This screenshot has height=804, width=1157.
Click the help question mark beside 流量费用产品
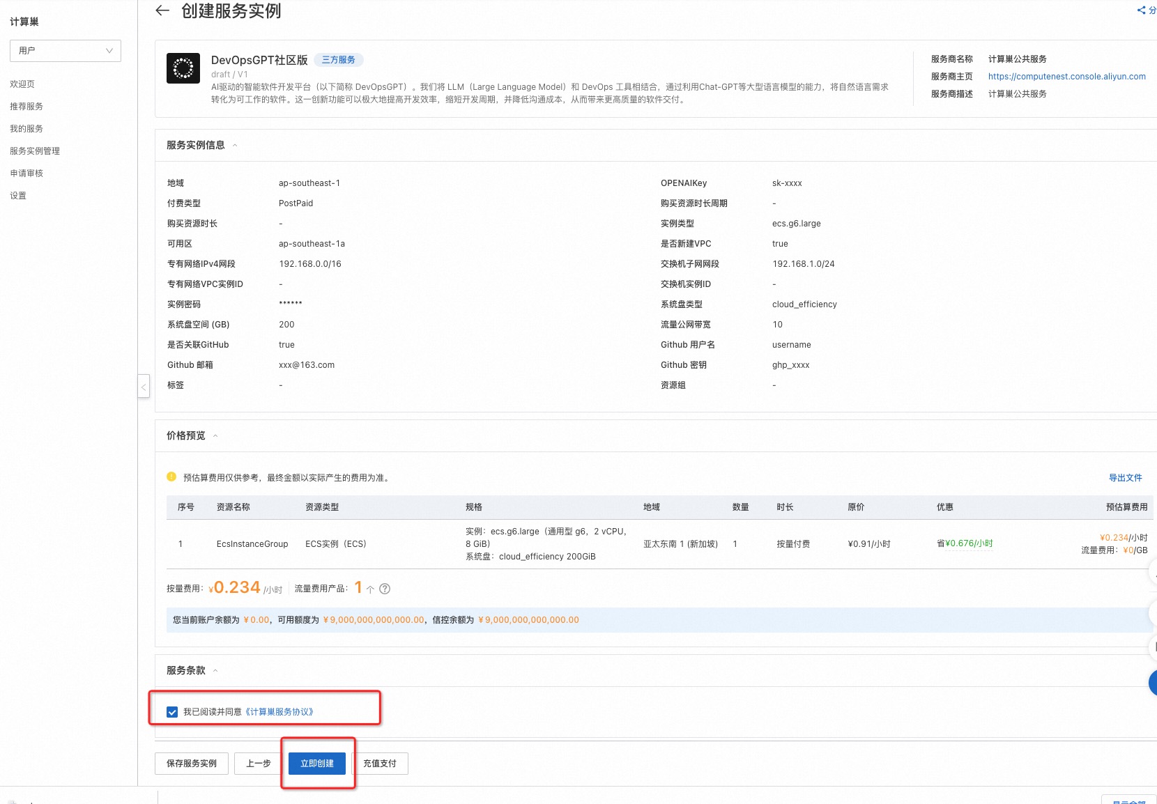385,589
